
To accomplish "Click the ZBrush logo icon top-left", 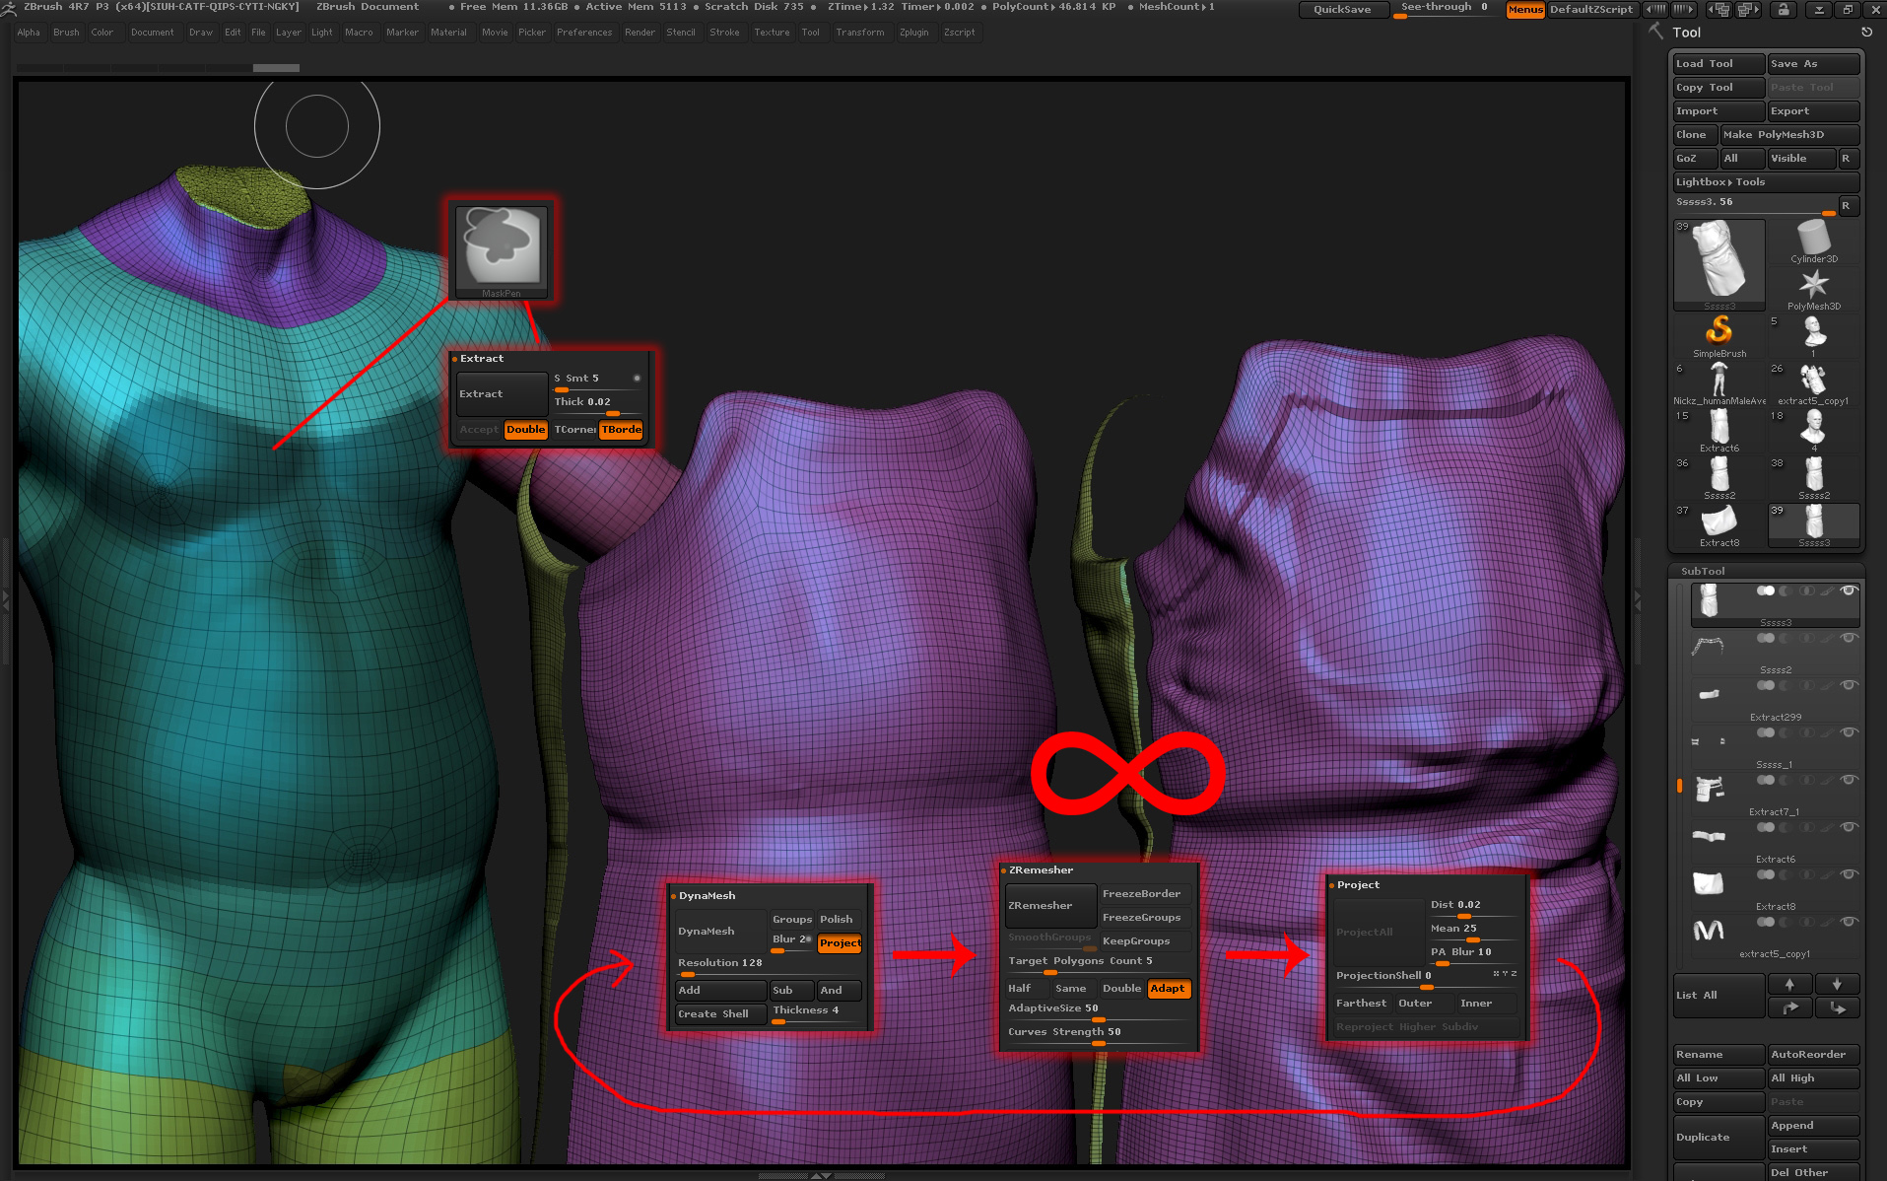I will tap(9, 8).
